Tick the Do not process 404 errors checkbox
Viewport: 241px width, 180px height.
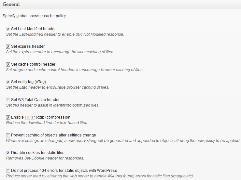pyautogui.click(x=8, y=171)
